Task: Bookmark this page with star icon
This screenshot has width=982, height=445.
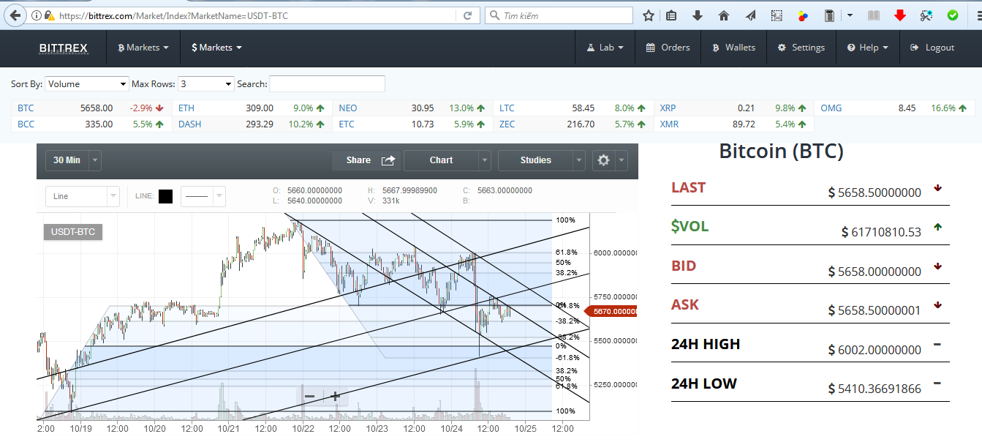Action: [648, 15]
